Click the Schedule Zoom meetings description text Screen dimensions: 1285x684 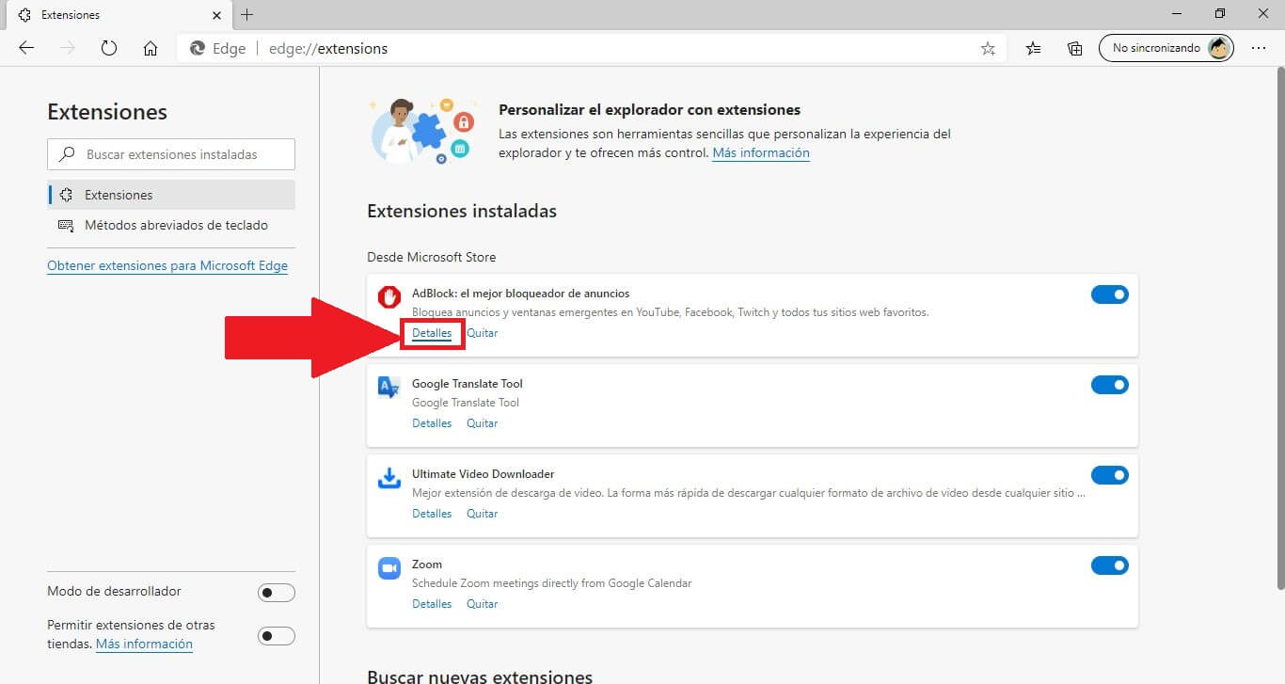[551, 583]
